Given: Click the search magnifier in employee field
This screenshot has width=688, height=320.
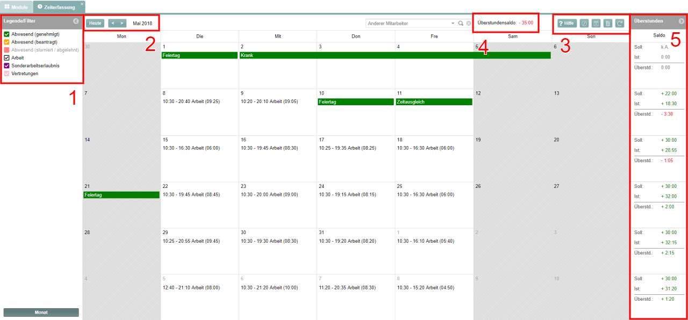Looking at the screenshot, I should click(461, 23).
